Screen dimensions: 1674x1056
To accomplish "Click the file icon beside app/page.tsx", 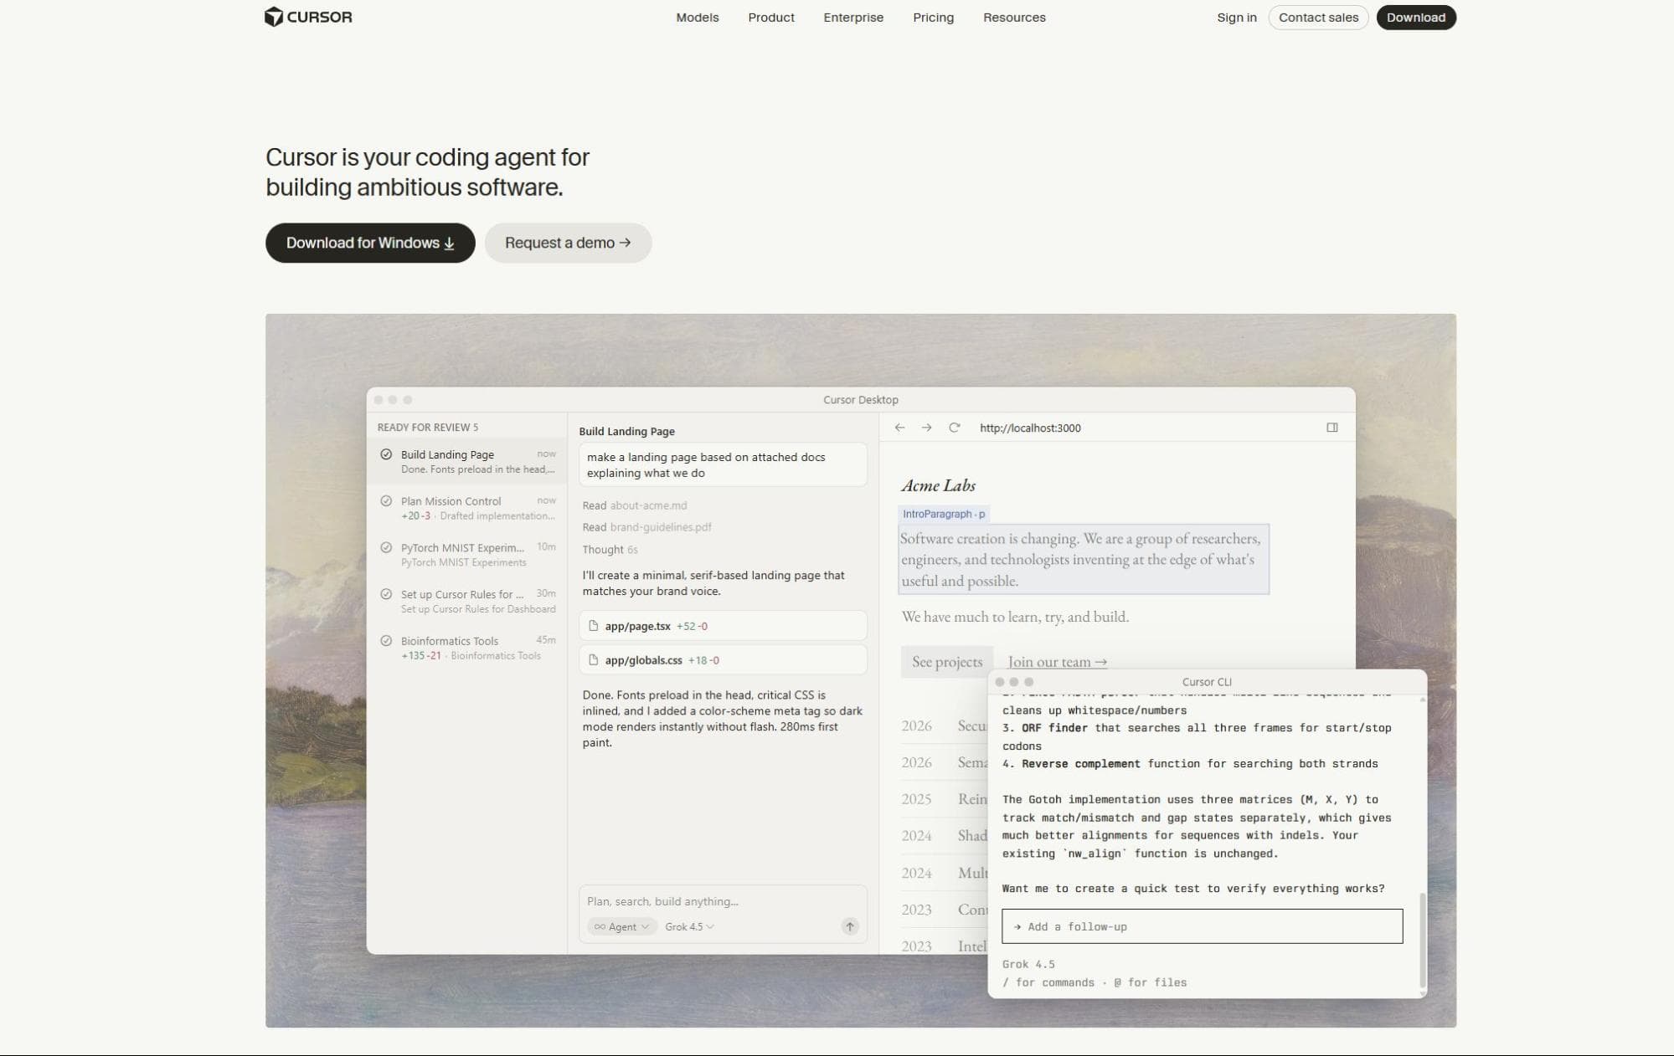I will pyautogui.click(x=594, y=626).
